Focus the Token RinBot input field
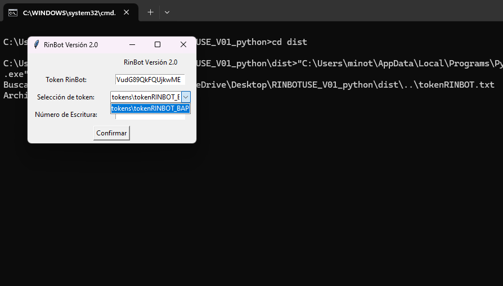 coord(150,79)
